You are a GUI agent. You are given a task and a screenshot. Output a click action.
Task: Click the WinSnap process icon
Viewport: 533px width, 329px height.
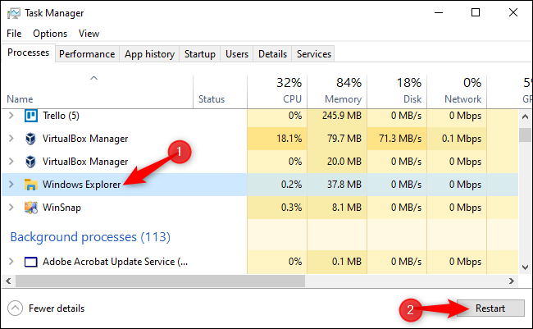pyautogui.click(x=32, y=208)
